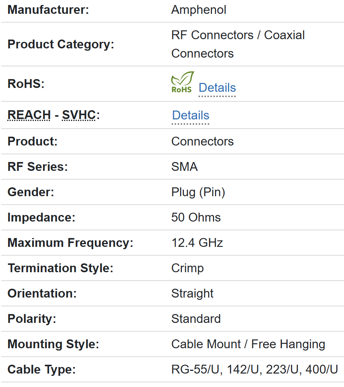This screenshot has width=344, height=387.
Task: Click the Amphenol manufacturer value
Action: pos(198,10)
